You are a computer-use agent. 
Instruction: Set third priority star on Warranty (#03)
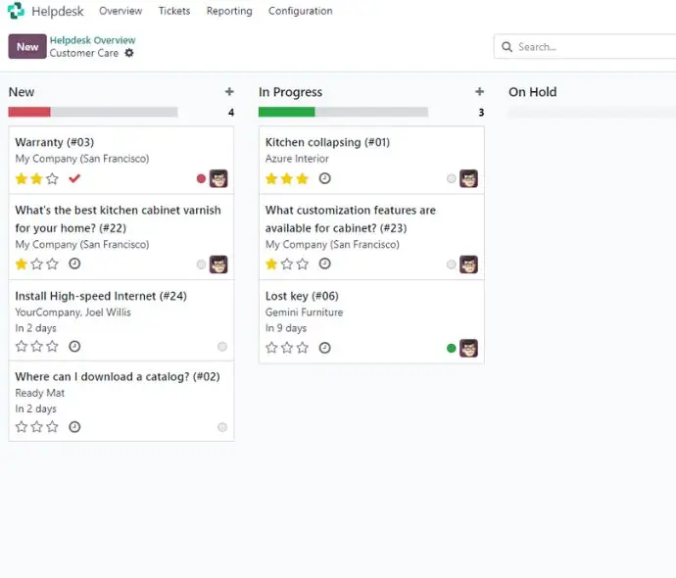[52, 178]
